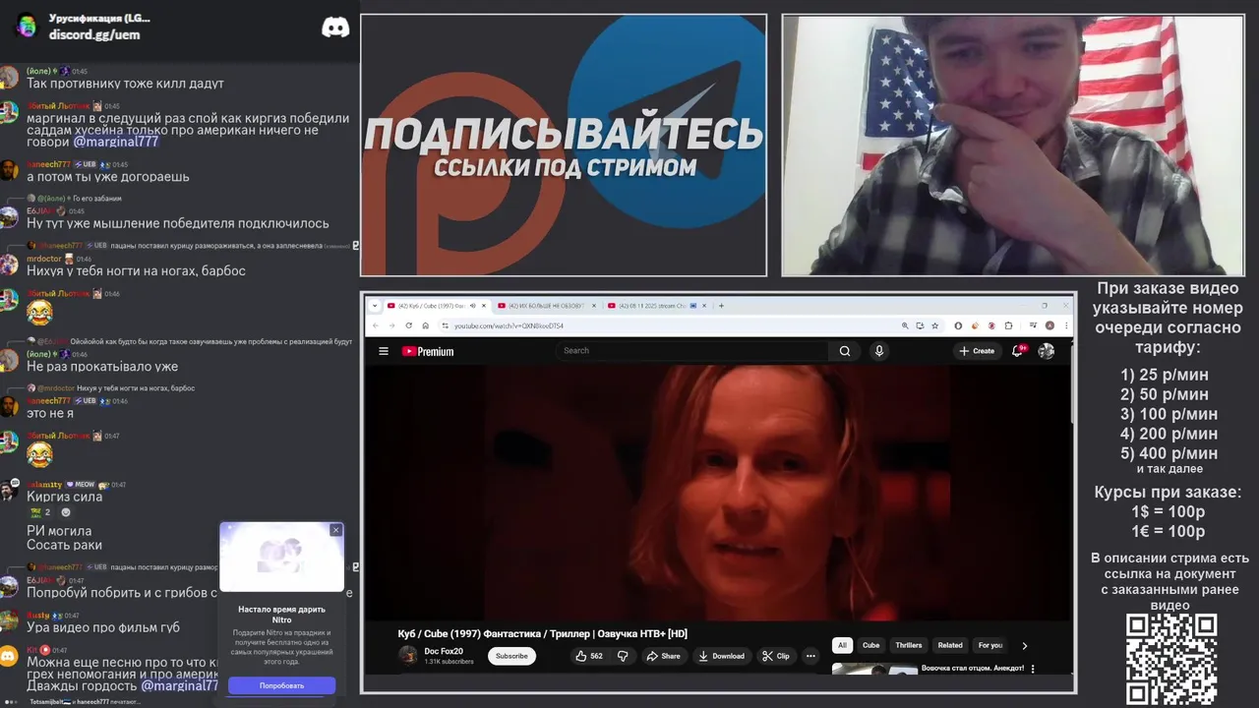Click the YouTube Premium logo

click(x=428, y=351)
